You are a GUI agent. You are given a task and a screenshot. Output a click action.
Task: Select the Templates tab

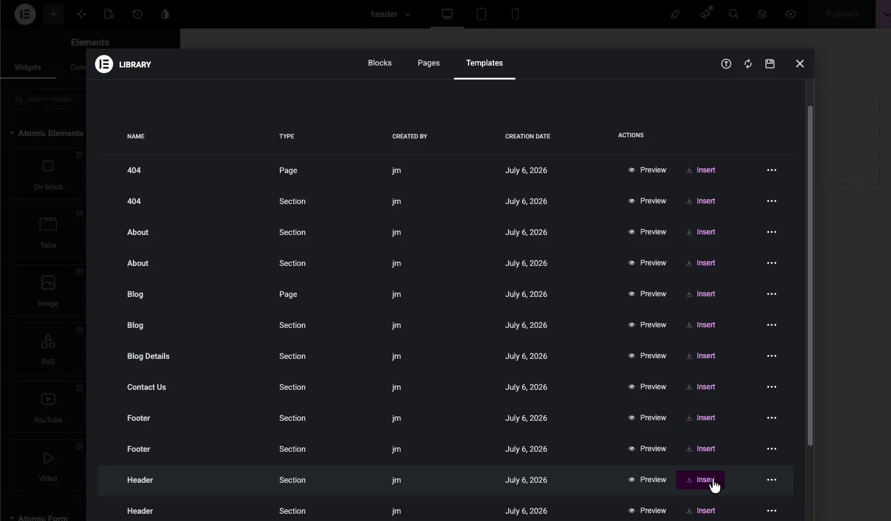pyautogui.click(x=484, y=63)
